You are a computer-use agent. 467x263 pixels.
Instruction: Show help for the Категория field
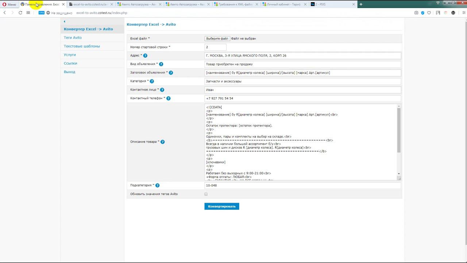pyautogui.click(x=152, y=81)
